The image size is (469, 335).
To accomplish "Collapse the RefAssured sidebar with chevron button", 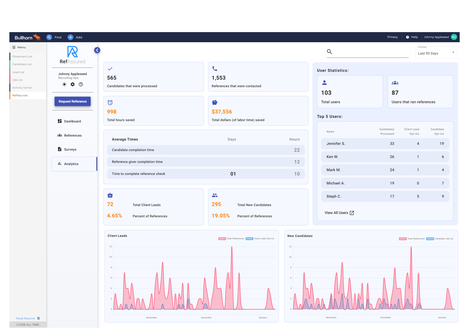I will pyautogui.click(x=97, y=50).
